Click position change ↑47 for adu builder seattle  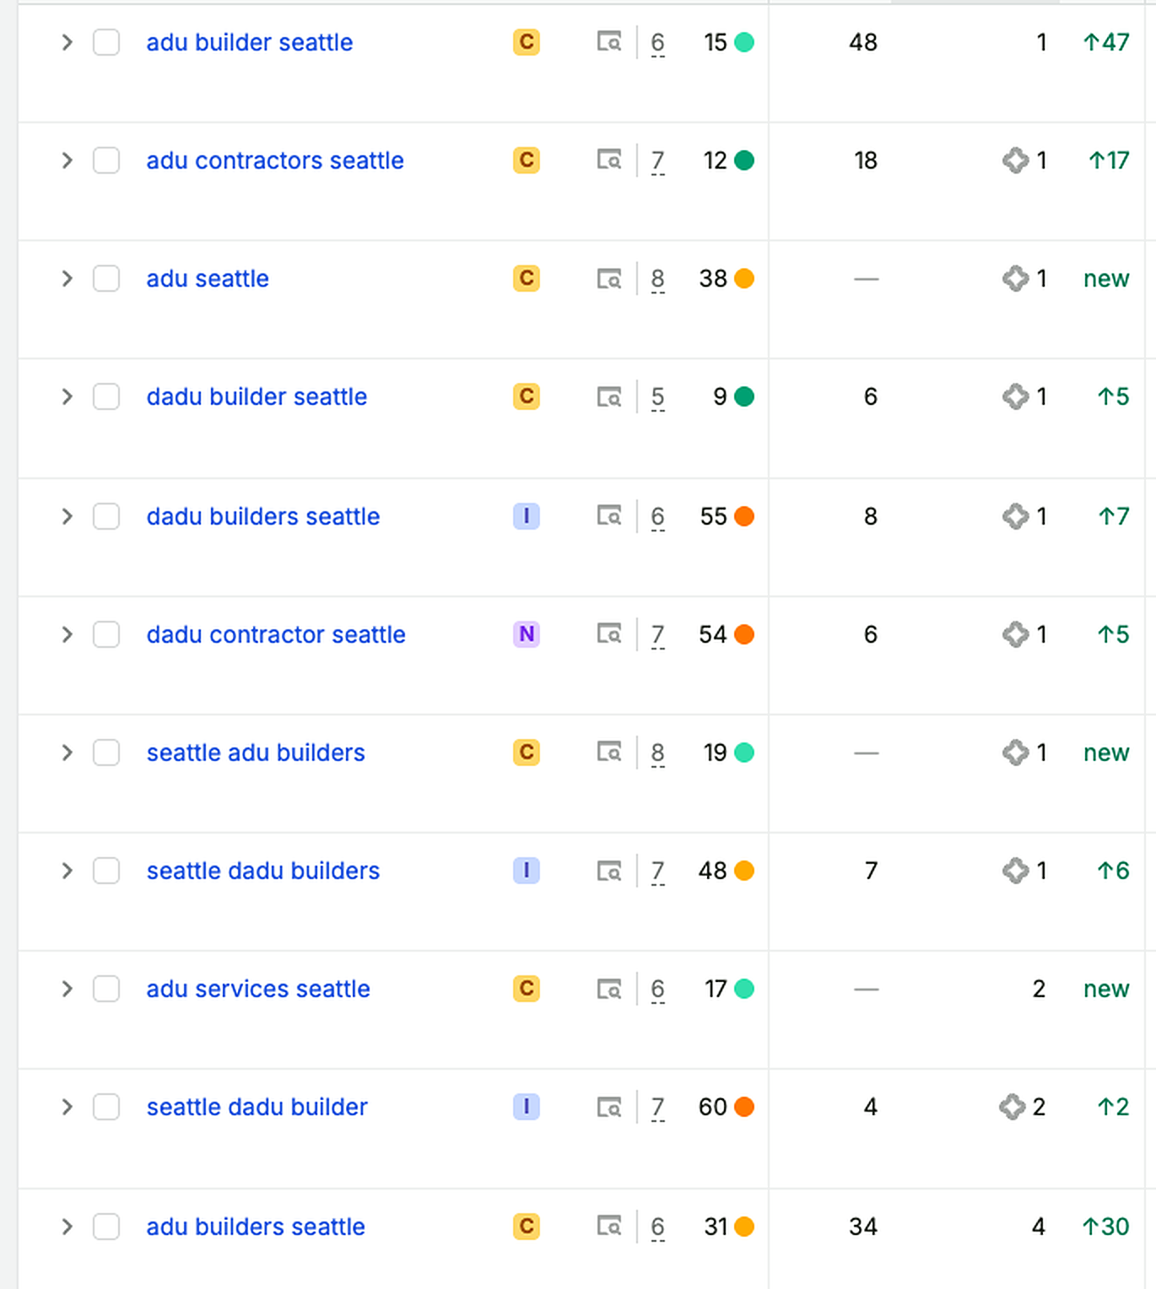pyautogui.click(x=1105, y=42)
